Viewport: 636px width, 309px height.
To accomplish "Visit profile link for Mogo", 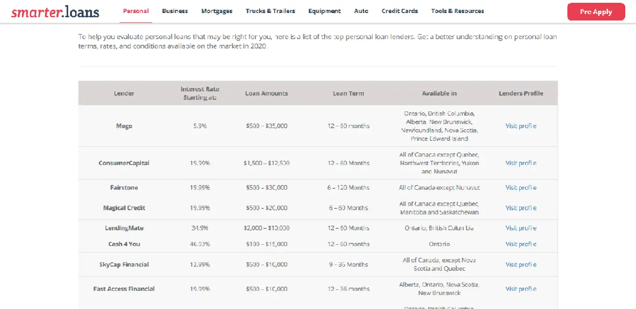I will 521,126.
